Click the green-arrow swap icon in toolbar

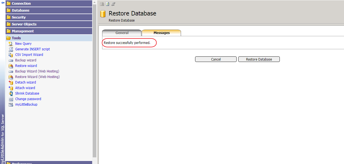pos(113,4)
